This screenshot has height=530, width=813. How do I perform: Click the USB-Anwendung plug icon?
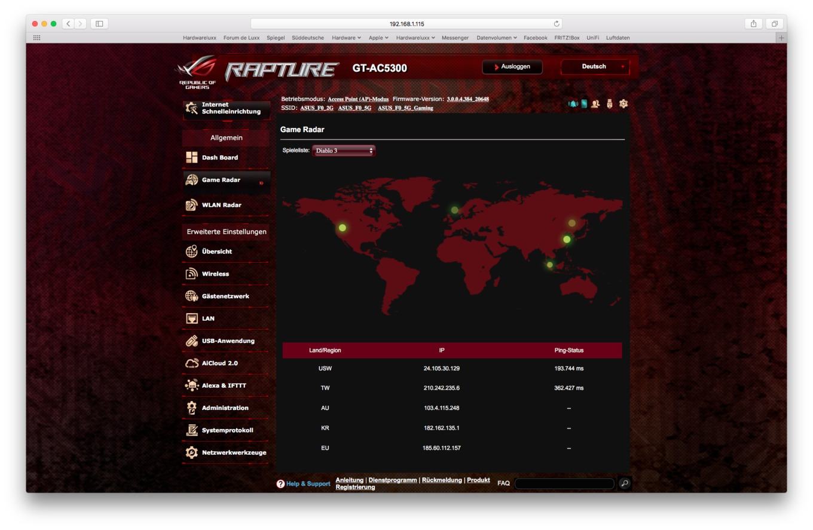192,341
